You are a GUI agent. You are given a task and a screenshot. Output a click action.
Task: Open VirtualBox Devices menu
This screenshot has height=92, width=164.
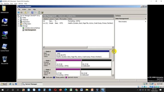click(x=21, y=4)
